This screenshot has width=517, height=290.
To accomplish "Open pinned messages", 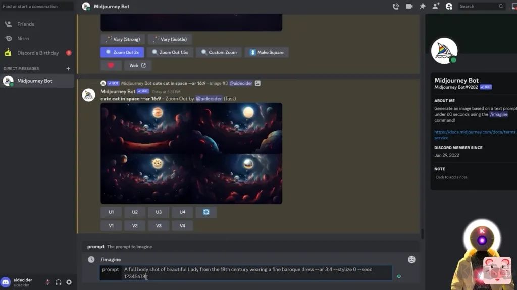I will [x=423, y=7].
